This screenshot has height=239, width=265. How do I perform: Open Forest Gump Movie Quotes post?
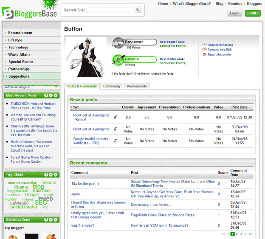pyautogui.click(x=31, y=160)
